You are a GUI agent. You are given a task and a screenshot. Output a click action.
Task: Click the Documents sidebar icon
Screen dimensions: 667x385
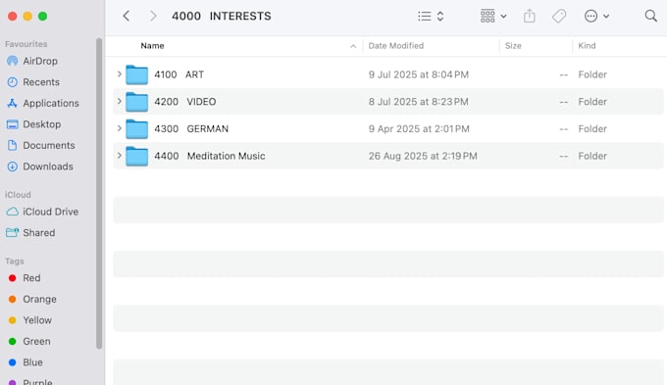click(13, 145)
